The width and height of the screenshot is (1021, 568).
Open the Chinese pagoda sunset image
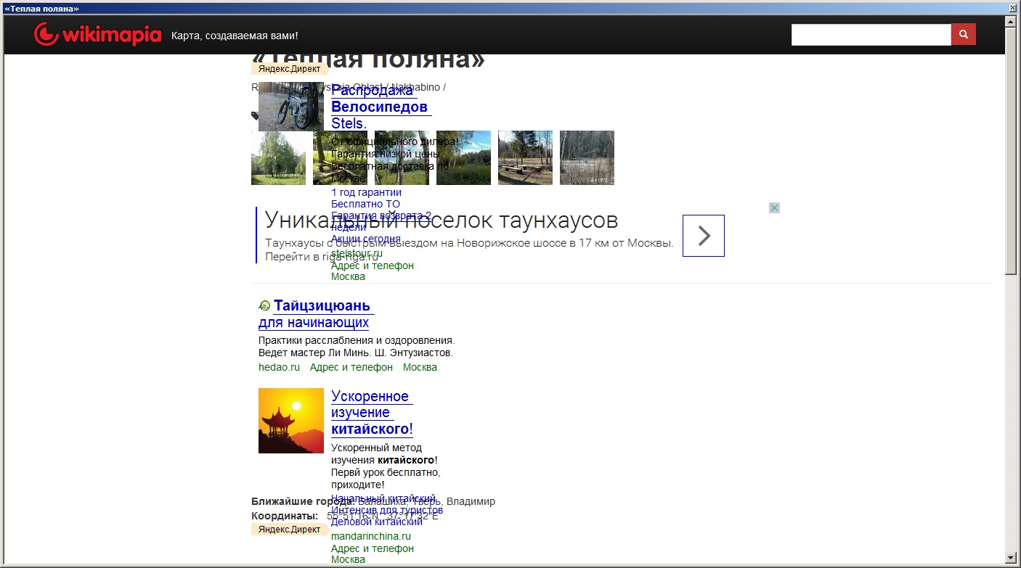(x=290, y=421)
